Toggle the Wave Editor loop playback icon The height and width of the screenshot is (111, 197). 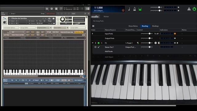58,80
